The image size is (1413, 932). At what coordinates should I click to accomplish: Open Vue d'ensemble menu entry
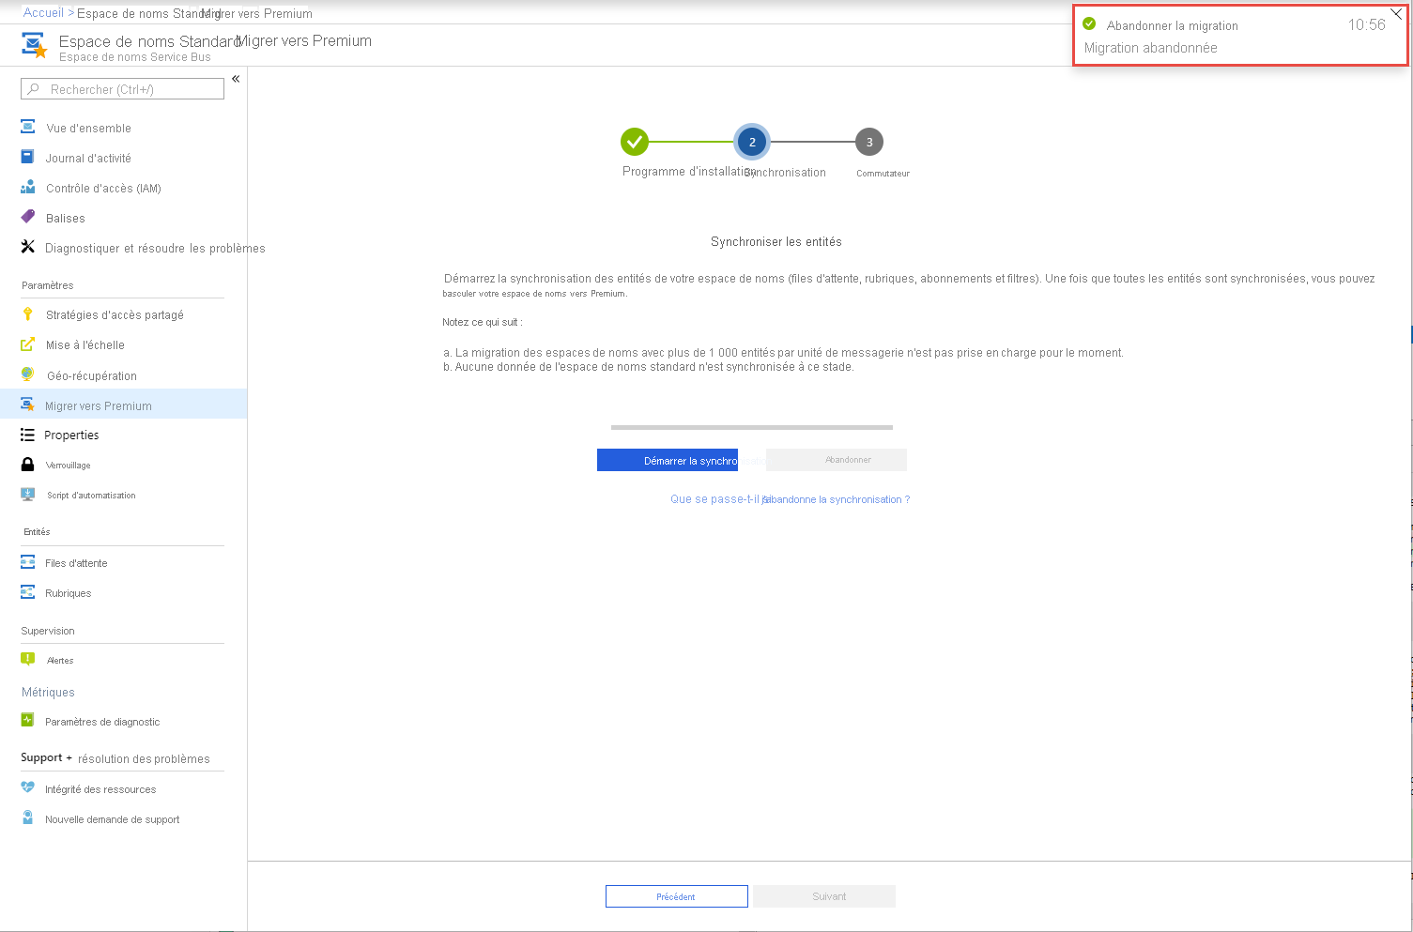[89, 129]
